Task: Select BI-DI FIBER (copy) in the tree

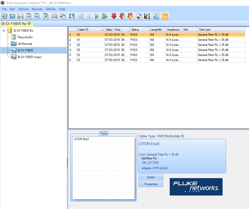Action: (x=30, y=57)
